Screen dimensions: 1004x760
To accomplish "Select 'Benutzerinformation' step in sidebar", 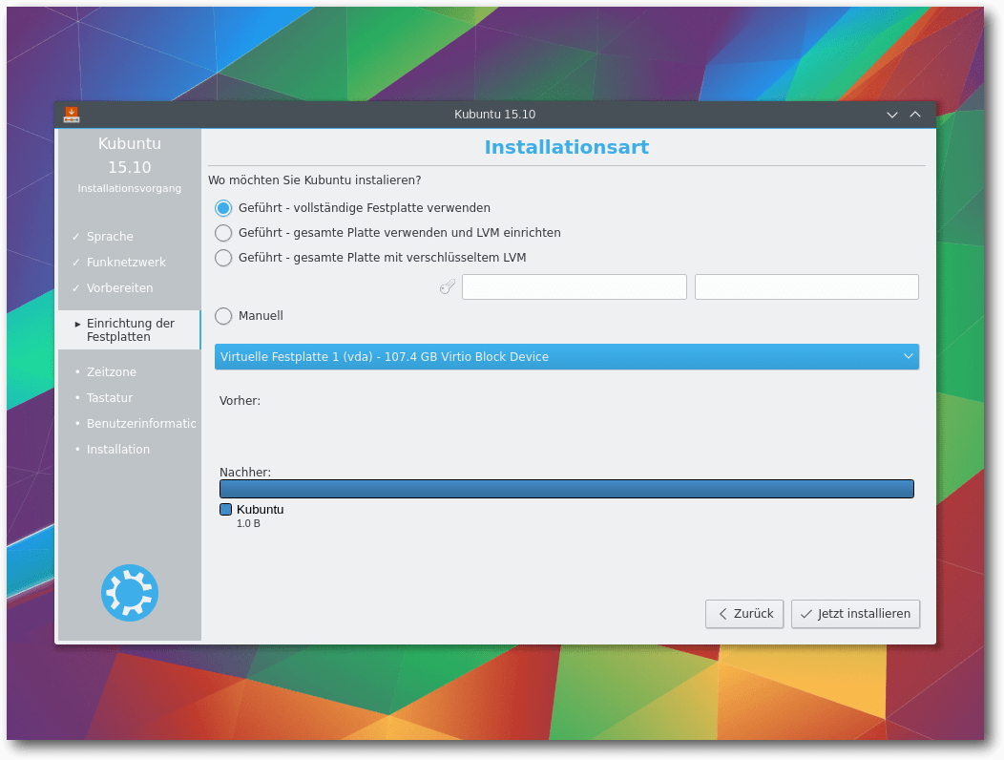I will 141,424.
